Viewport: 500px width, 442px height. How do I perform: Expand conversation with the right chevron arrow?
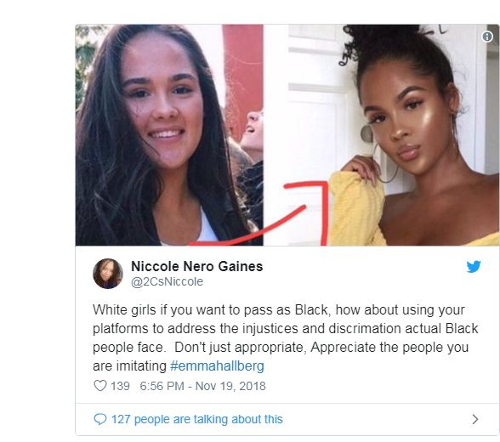coord(475,419)
